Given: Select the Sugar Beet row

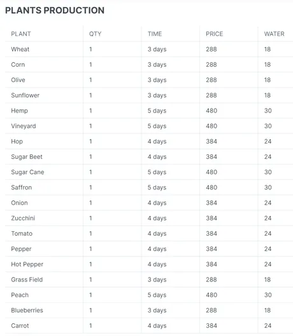Looking at the screenshot, I should tap(149, 157).
